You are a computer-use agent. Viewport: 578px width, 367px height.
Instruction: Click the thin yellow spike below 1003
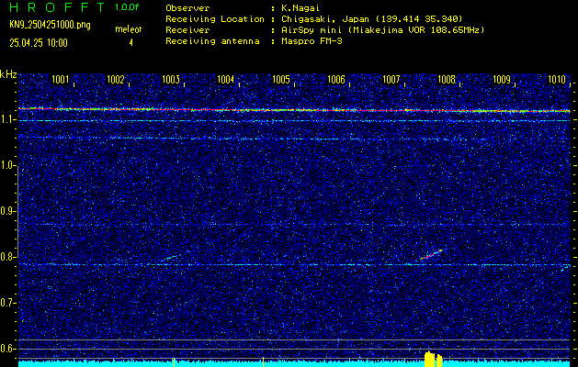click(174, 361)
